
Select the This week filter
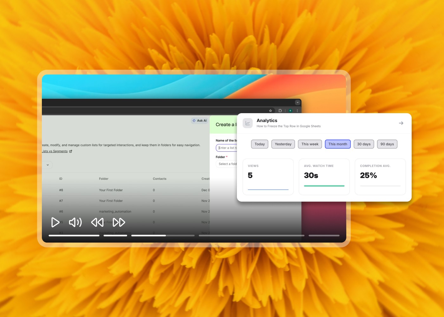coord(310,144)
